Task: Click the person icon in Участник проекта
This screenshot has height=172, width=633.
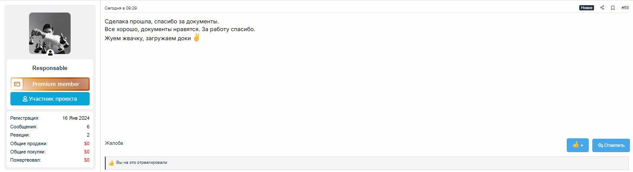Action: pyautogui.click(x=25, y=99)
